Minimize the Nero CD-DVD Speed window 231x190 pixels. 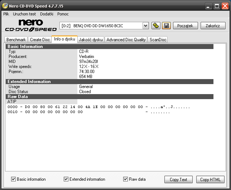pyautogui.click(x=208, y=6)
